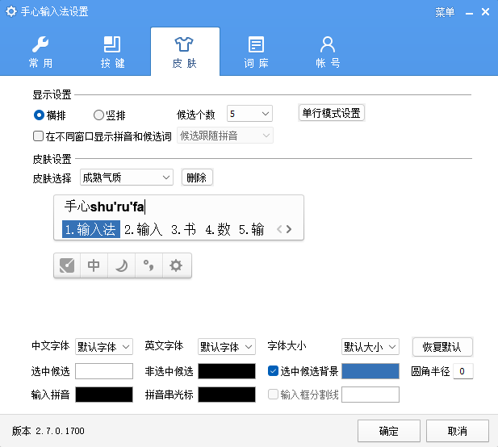
Task: Open the 拼音串光标 color swatch
Action: (227, 395)
